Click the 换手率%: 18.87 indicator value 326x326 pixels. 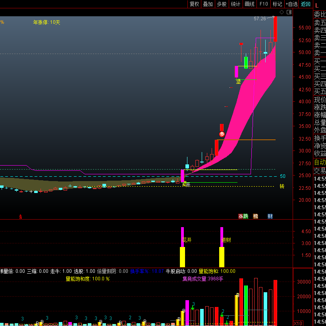click(147, 271)
